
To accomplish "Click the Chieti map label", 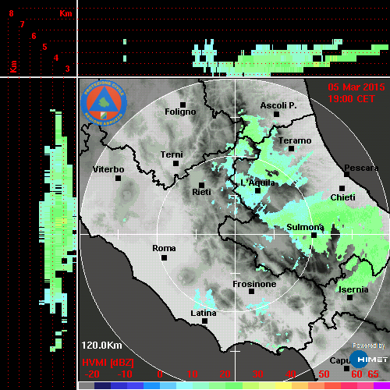I will click(x=342, y=197).
